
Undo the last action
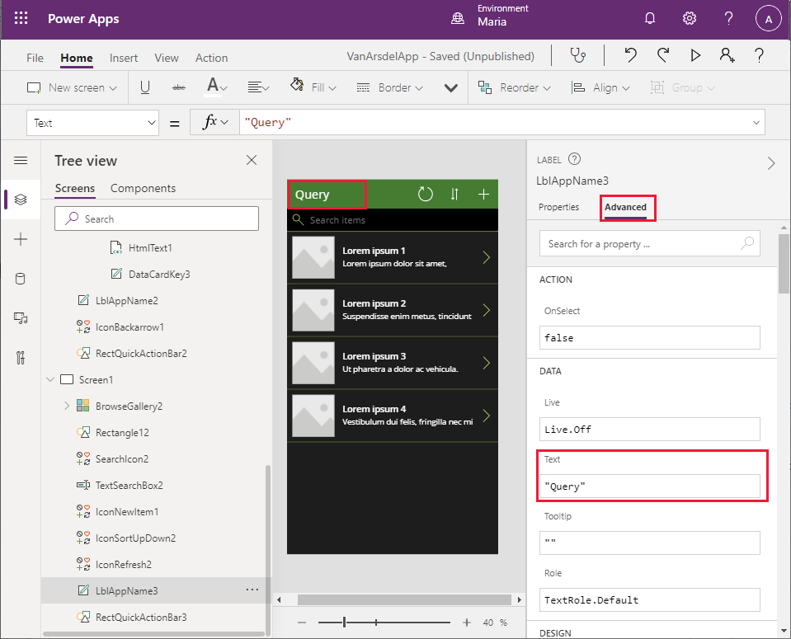tap(630, 55)
